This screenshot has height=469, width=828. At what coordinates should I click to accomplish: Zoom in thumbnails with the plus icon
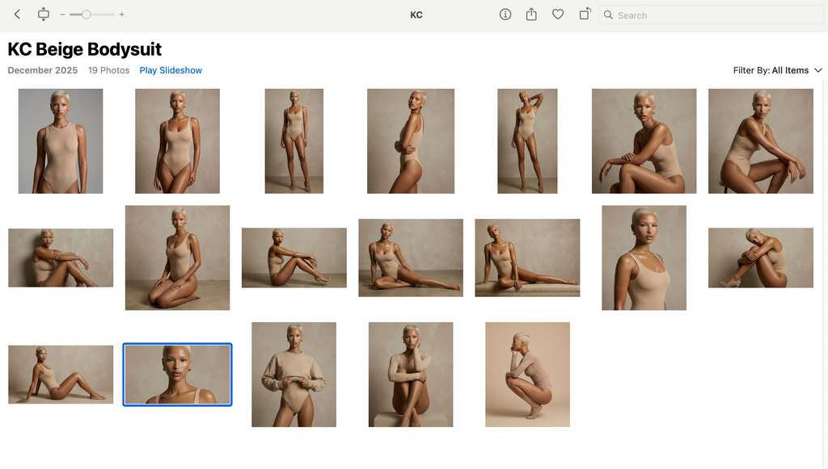point(121,15)
